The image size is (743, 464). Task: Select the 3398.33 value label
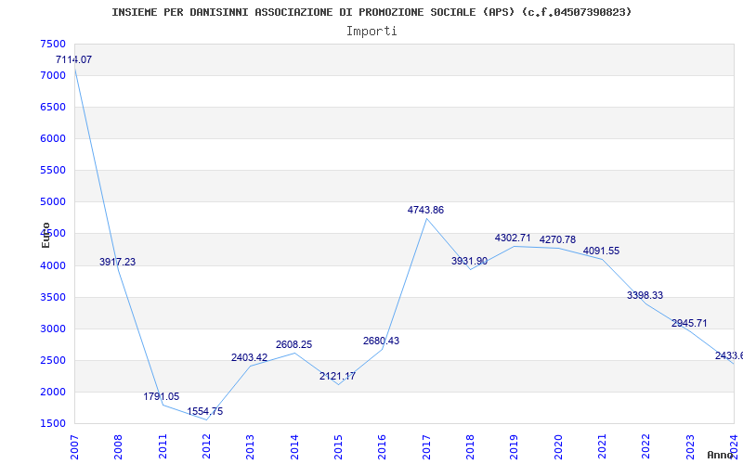[645, 295]
